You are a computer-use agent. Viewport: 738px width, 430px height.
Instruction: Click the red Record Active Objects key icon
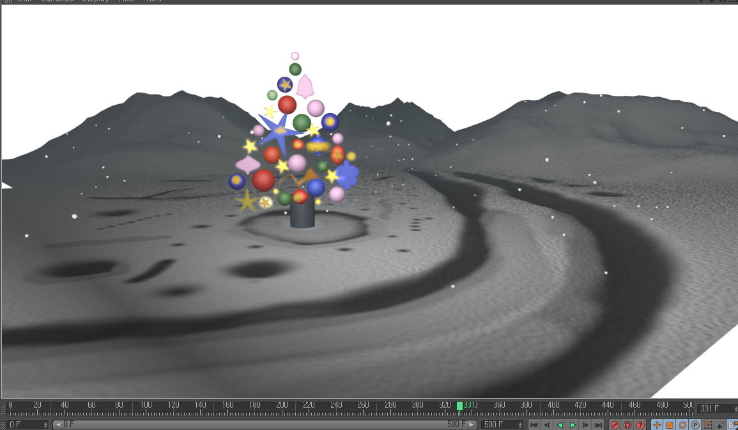click(x=615, y=425)
